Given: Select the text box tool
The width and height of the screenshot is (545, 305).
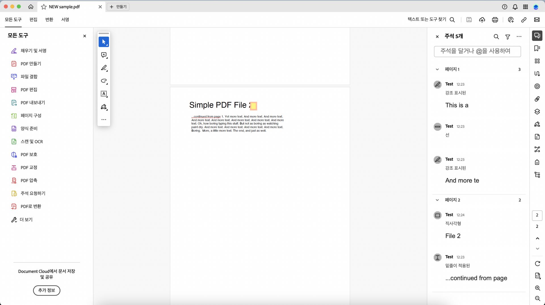Looking at the screenshot, I should tap(104, 94).
